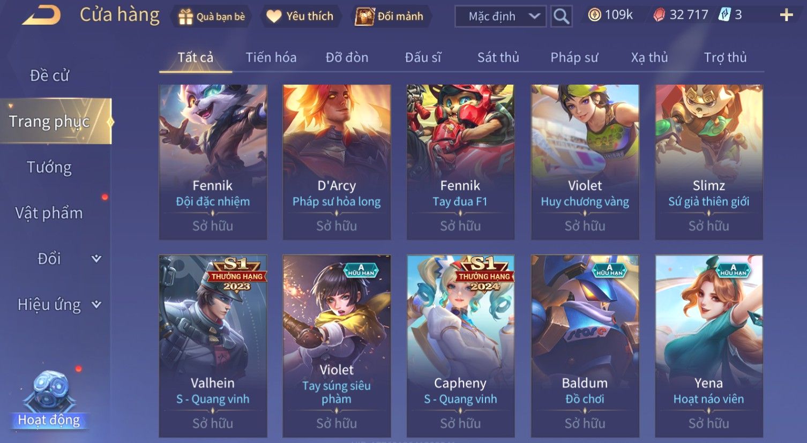This screenshot has height=443, width=807.
Task: Open Quà bạn bè gift button
Action: point(211,17)
